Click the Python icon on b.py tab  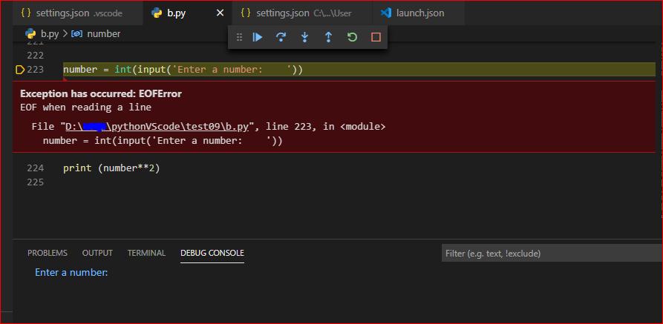pos(157,13)
